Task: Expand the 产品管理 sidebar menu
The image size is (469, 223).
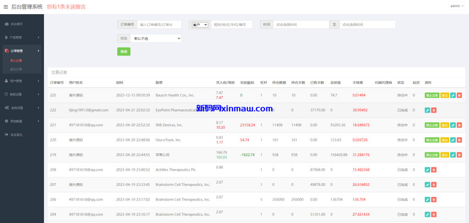Action: [22, 38]
